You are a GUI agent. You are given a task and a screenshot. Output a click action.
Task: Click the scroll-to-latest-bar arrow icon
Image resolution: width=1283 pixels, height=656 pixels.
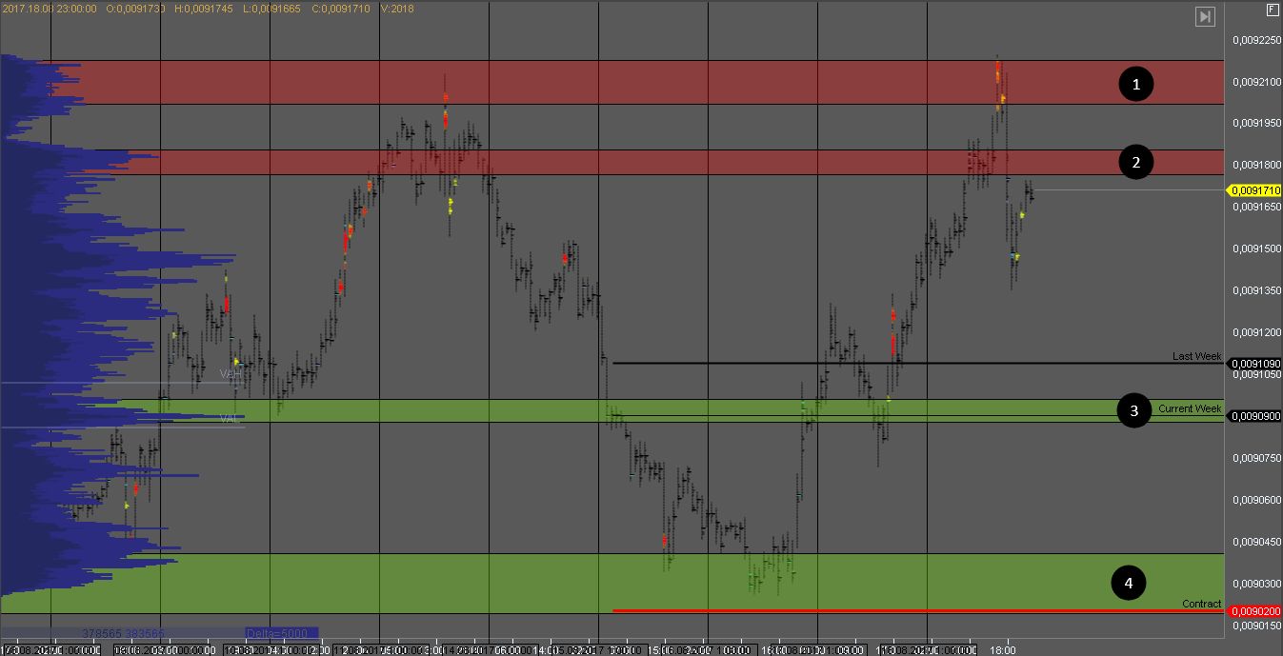(x=1205, y=16)
